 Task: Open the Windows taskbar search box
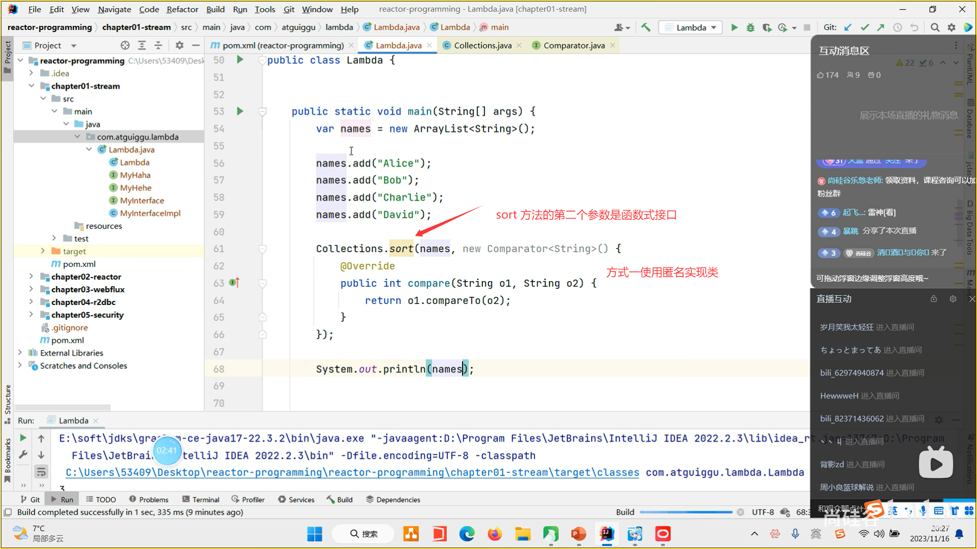[x=363, y=534]
